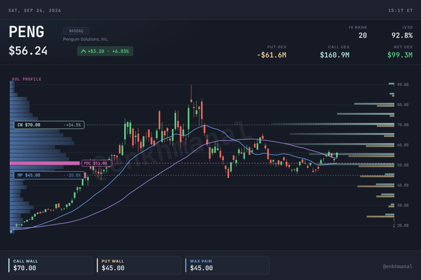Click the 90.00 price axis label
The width and height of the screenshot is (421, 280).
point(403,85)
